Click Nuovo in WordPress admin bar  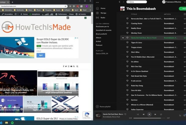tap(24, 14)
